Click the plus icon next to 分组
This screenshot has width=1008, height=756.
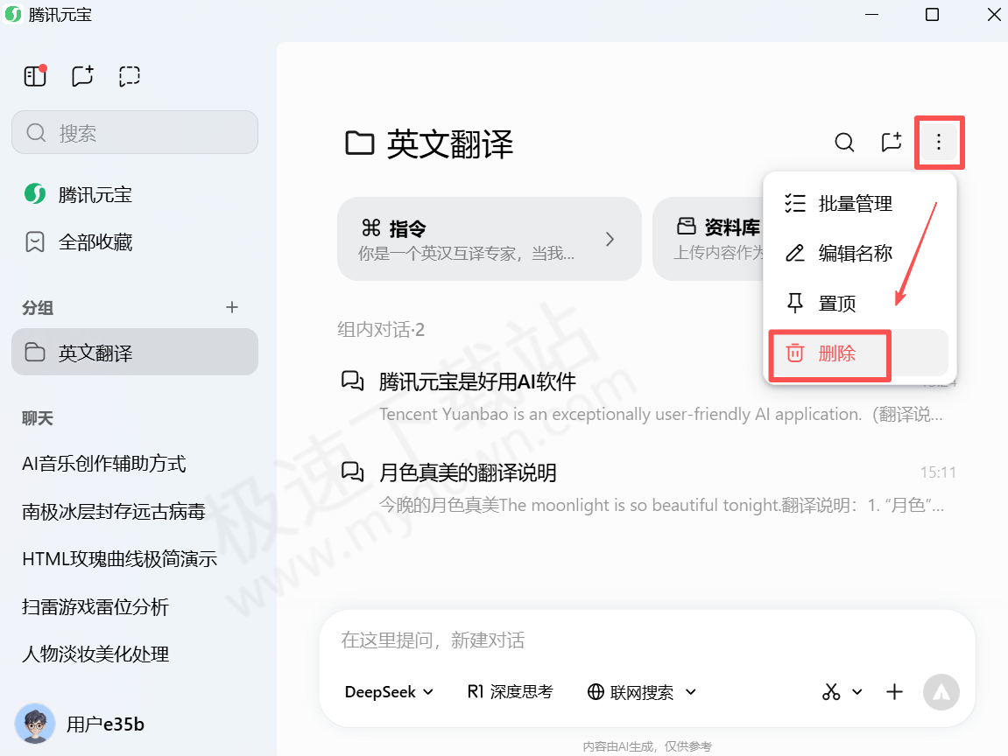pyautogui.click(x=232, y=307)
